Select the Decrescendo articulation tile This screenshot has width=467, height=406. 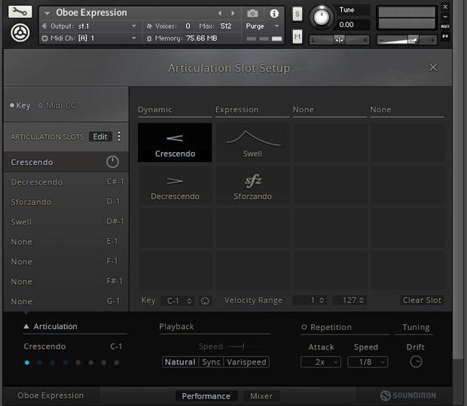point(175,186)
